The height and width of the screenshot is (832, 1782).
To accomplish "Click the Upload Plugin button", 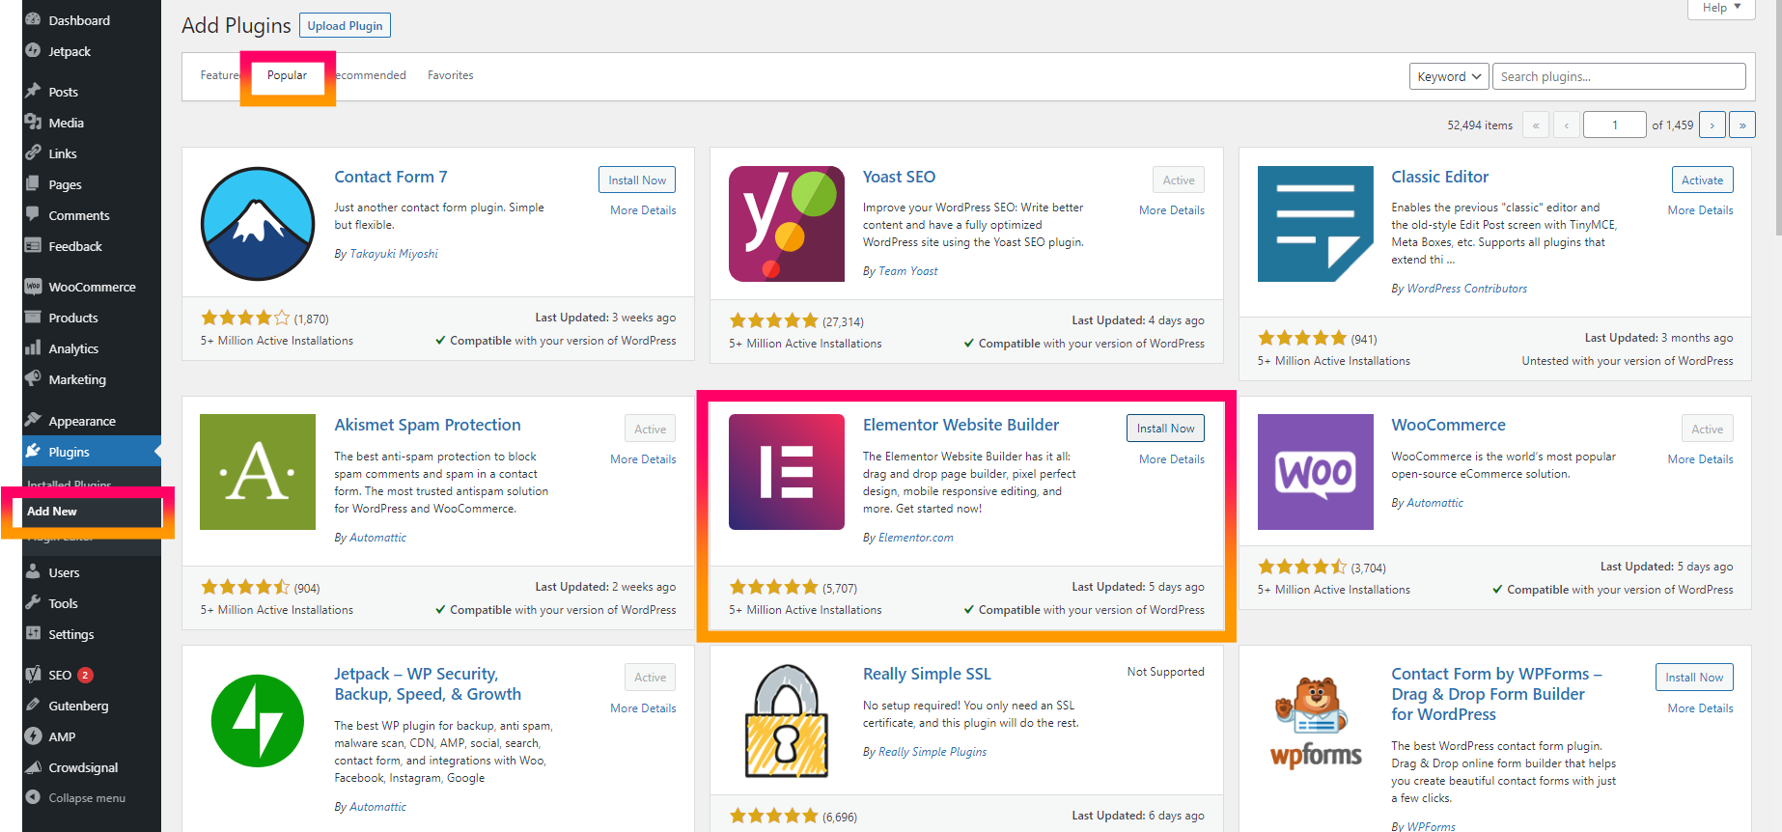I will point(346,25).
